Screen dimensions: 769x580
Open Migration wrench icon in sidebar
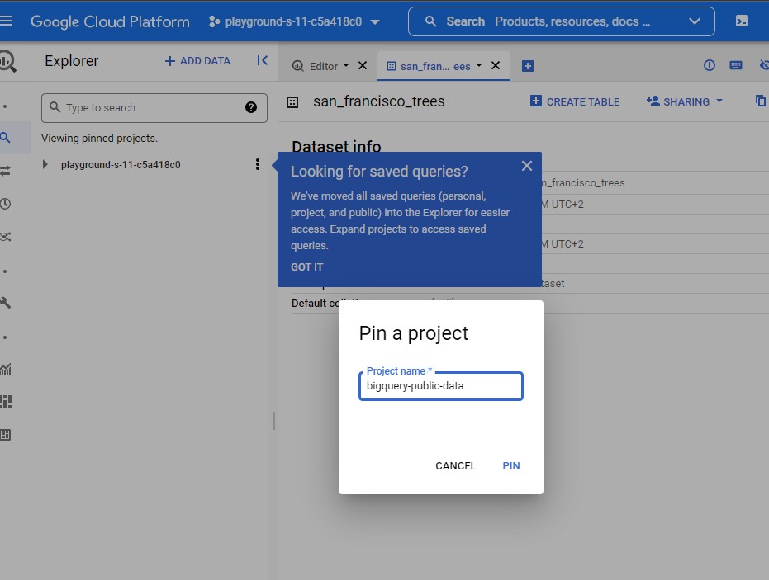(x=6, y=303)
